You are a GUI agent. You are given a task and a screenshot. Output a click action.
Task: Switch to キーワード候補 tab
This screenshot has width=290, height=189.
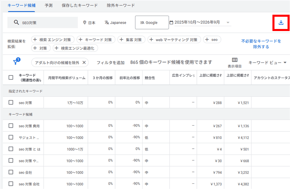tap(22, 6)
